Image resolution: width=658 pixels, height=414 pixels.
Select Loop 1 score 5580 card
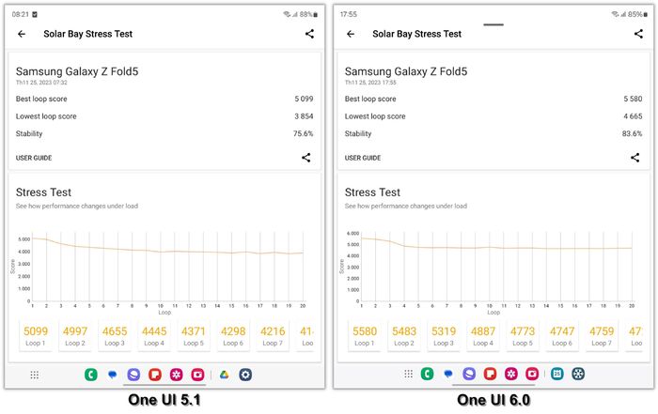pos(365,336)
